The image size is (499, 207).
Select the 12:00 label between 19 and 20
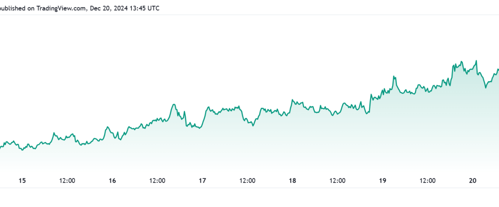click(x=427, y=181)
